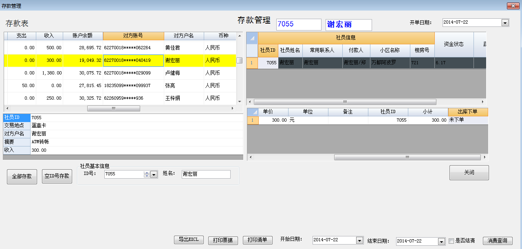Open the 开始日期 date dropdown
This screenshot has width=522, height=249.
click(359, 240)
